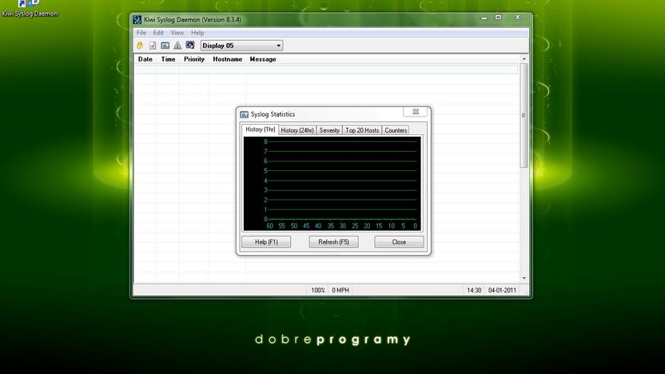Click the warning triangle toolbar icon
Viewport: 665px width, 374px height.
pos(177,46)
